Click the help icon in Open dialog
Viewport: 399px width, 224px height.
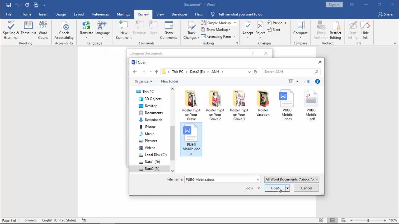317,82
